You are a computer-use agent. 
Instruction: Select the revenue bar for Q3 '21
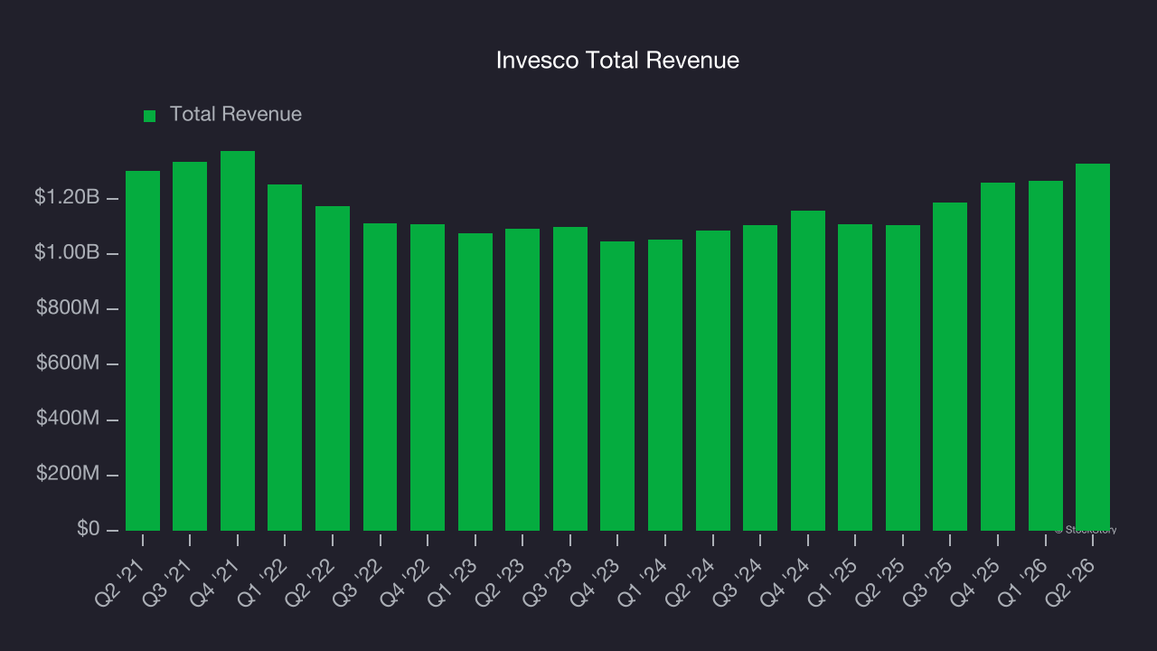(190, 346)
